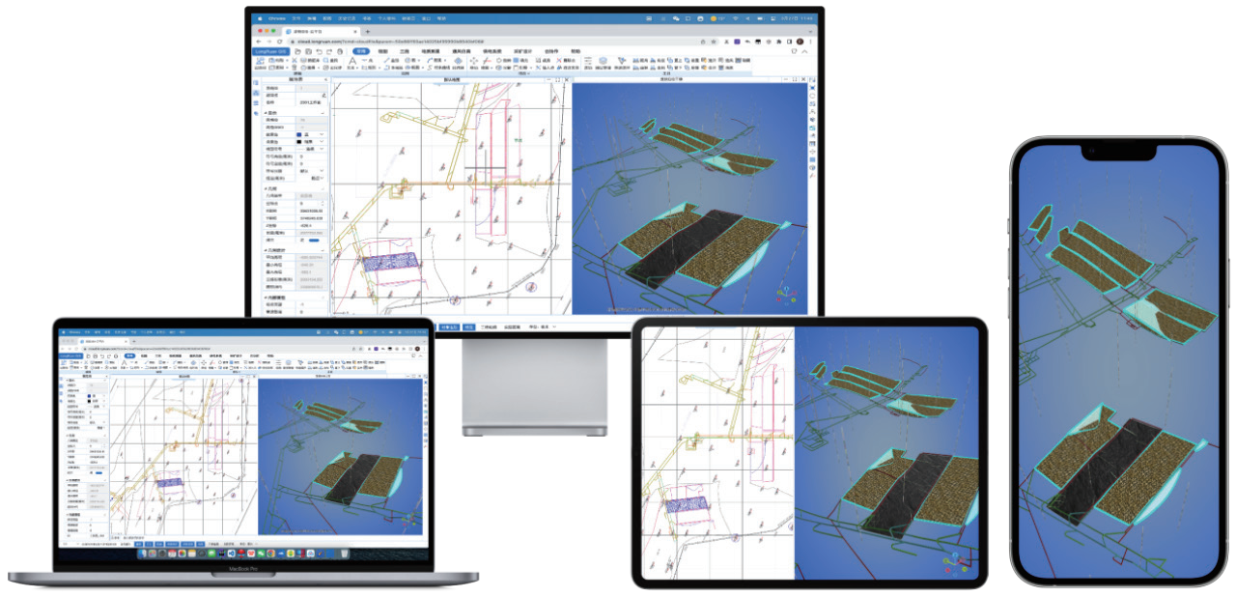
Task: Collapse the monitor's ribbon with the chevron
Action: pos(805,50)
